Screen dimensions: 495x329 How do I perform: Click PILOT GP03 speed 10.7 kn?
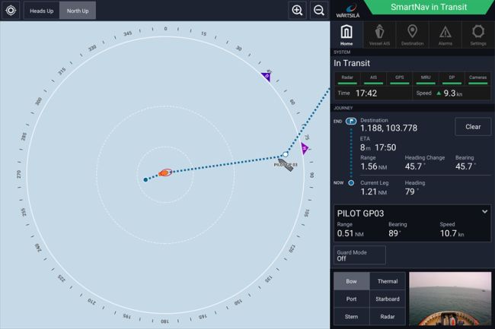(x=452, y=233)
